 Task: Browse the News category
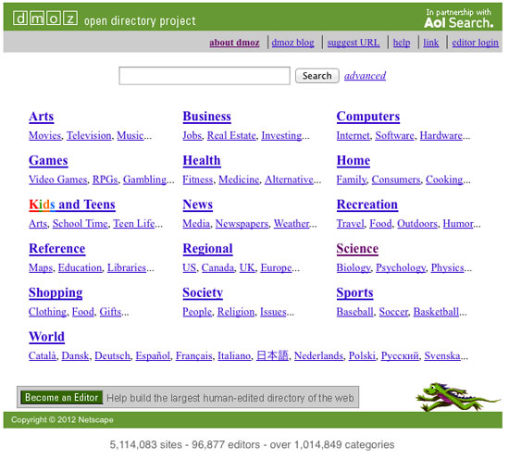click(x=198, y=205)
